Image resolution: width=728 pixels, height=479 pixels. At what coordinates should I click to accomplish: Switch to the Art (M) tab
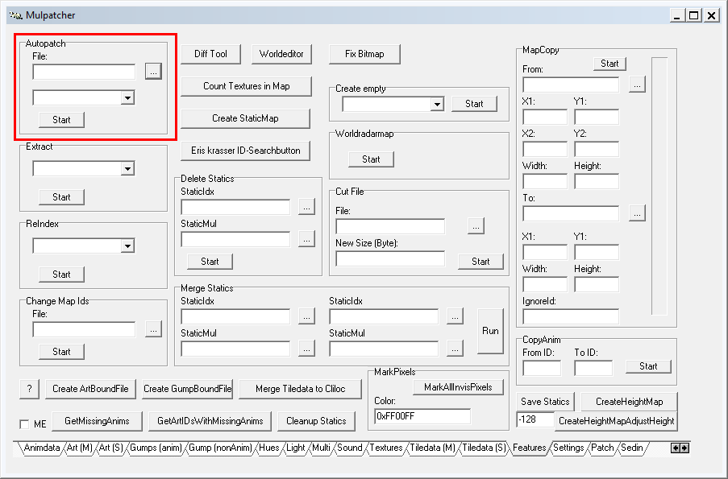79,448
